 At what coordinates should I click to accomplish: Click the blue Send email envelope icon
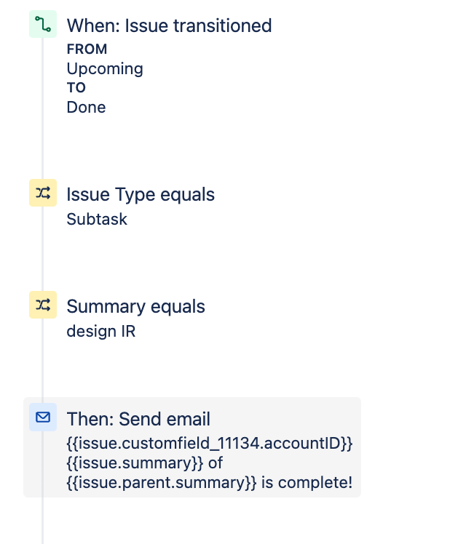[x=43, y=417]
